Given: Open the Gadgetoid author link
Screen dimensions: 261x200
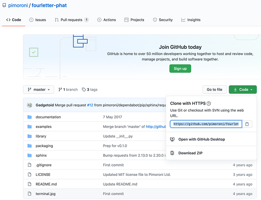Looking at the screenshot, I should 45,105.
